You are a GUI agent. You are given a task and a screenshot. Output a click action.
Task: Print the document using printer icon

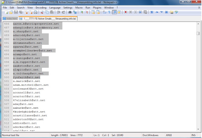pyautogui.click(x=36, y=12)
